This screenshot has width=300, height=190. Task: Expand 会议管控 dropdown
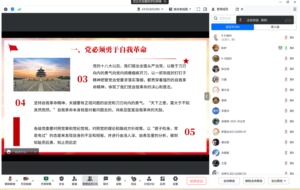coord(278,181)
